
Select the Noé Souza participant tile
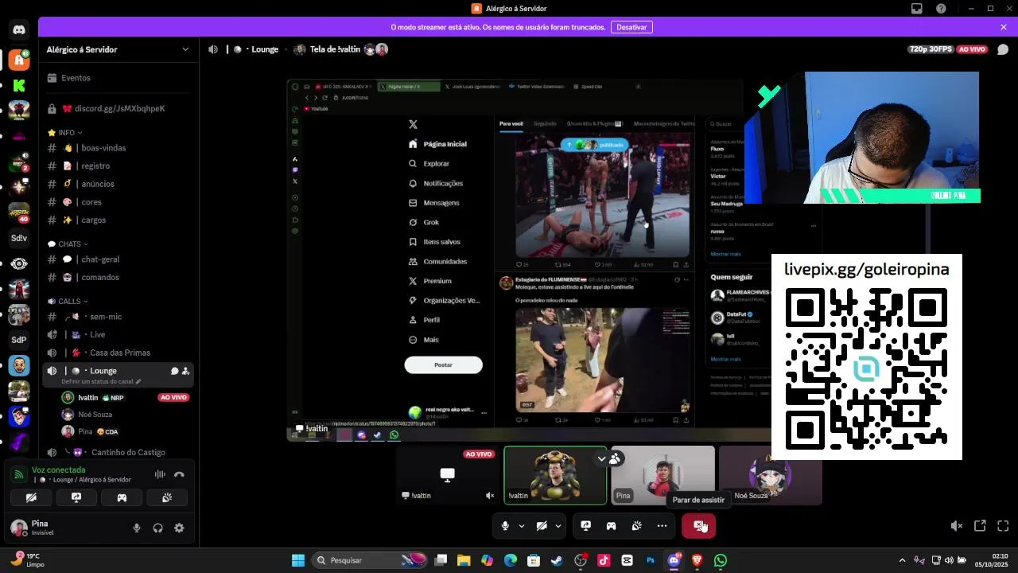[770, 475]
